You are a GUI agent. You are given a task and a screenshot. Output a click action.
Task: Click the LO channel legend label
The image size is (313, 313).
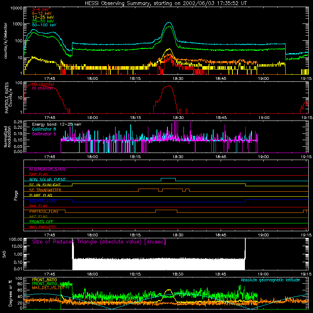point(43,84)
